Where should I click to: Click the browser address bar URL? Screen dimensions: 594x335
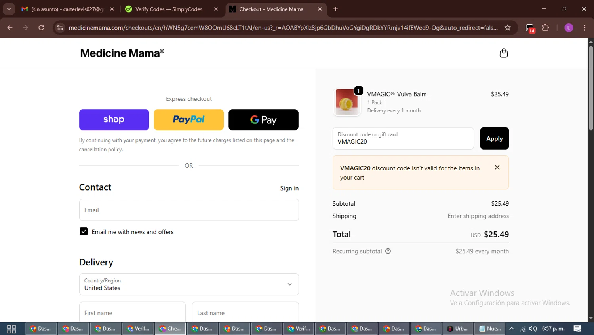[283, 28]
